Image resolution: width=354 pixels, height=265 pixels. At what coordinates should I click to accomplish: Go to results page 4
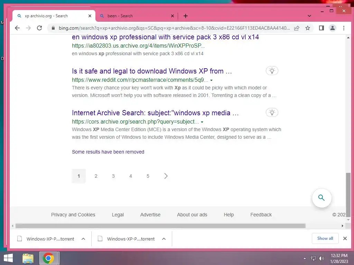click(x=130, y=176)
